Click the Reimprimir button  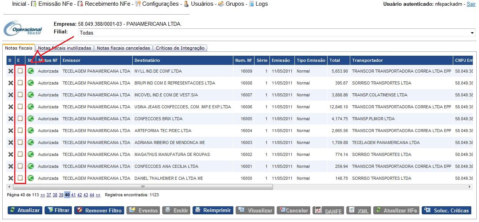tap(213, 210)
